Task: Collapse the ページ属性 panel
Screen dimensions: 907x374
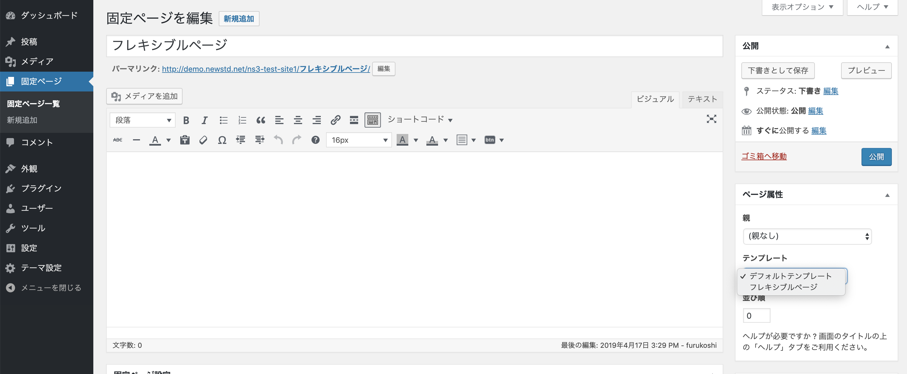Action: 887,195
